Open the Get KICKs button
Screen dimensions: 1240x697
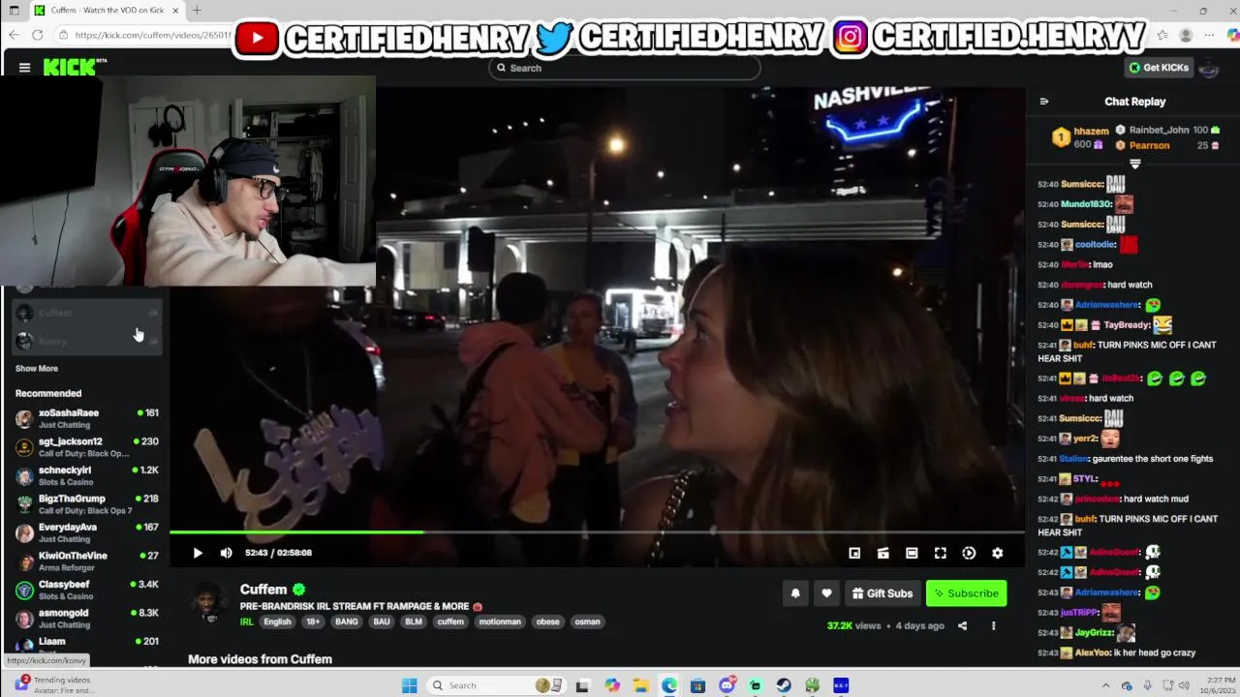1159,68
